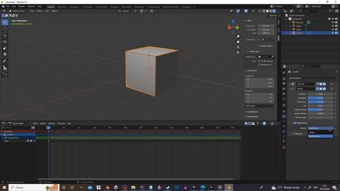Click the current frame marker in timeline
The width and height of the screenshot is (340, 191).
(48, 128)
